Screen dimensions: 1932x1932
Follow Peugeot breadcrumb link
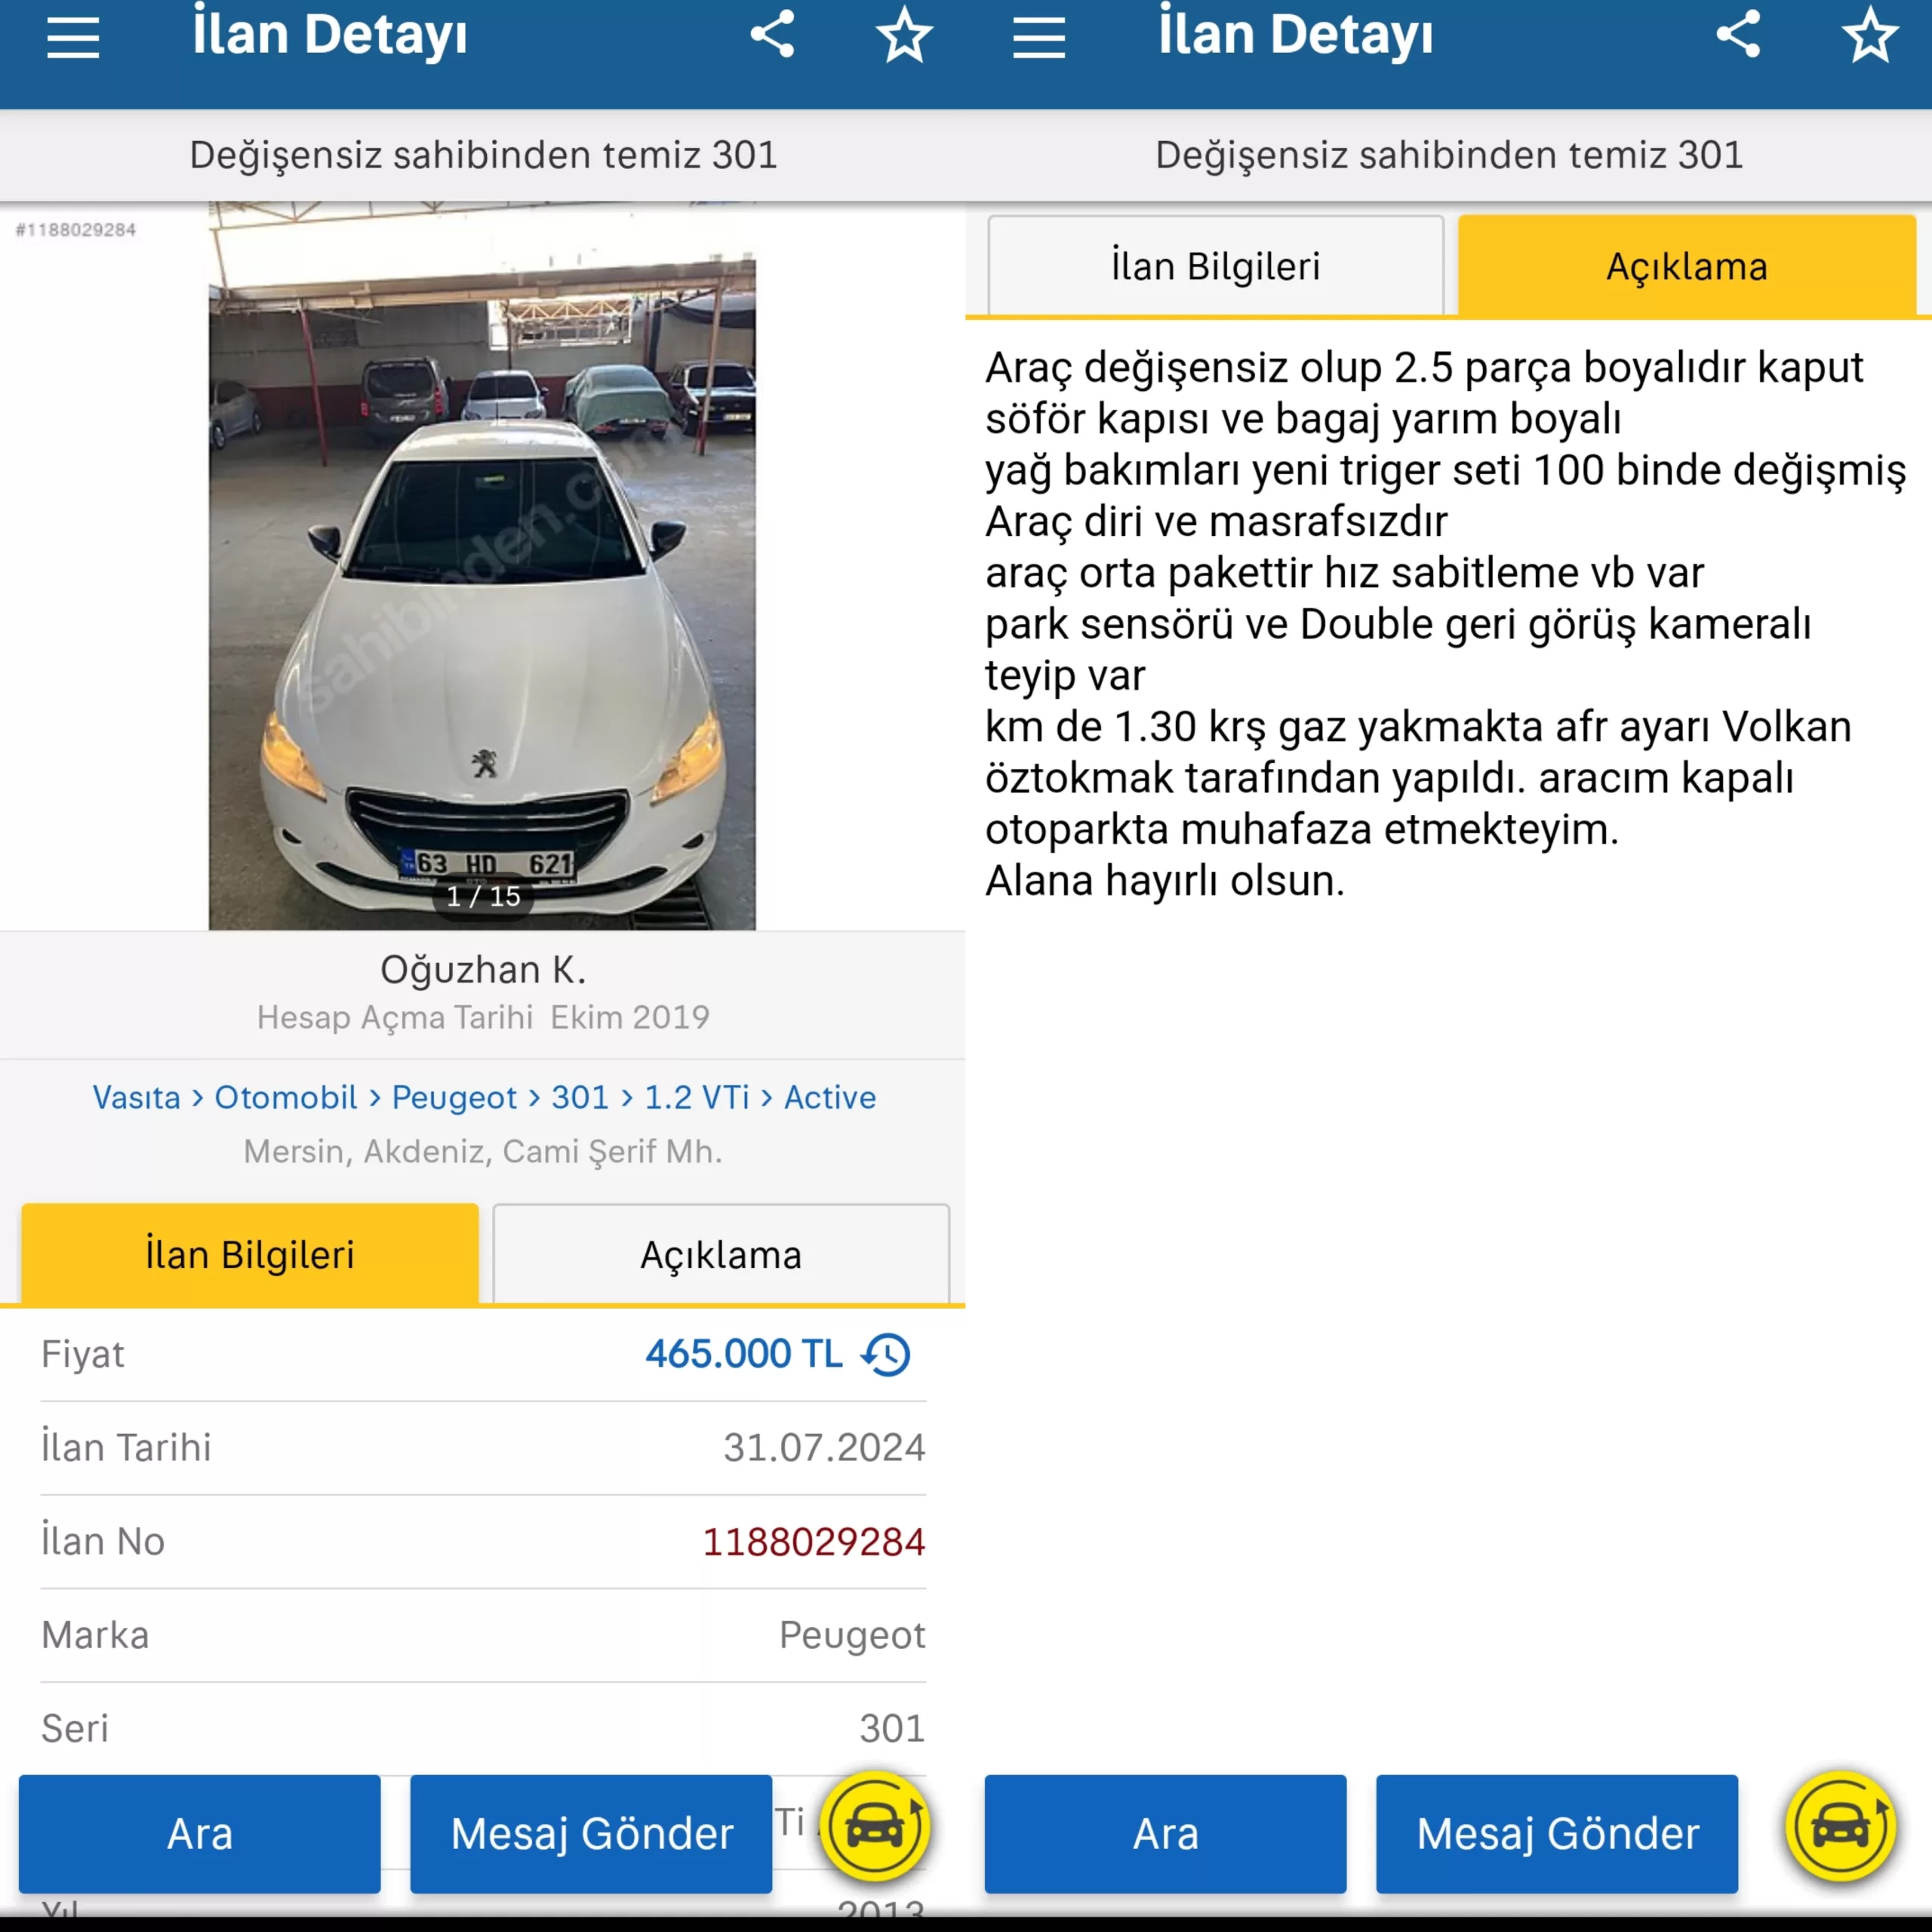[454, 1097]
